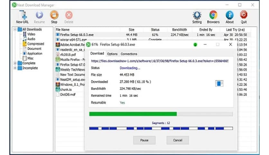Open the Setting gear icon
The width and height of the screenshot is (269, 155).
click(x=197, y=17)
